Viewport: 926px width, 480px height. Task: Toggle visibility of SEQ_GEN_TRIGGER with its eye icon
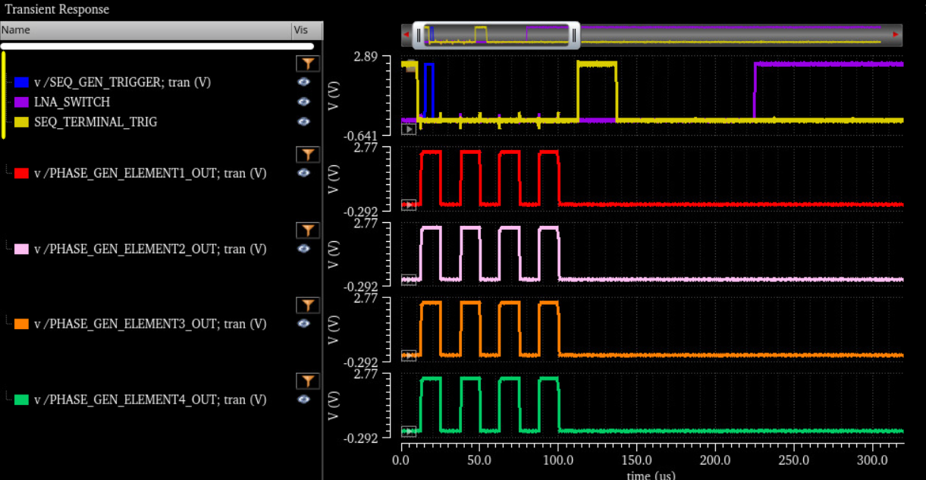[x=304, y=82]
